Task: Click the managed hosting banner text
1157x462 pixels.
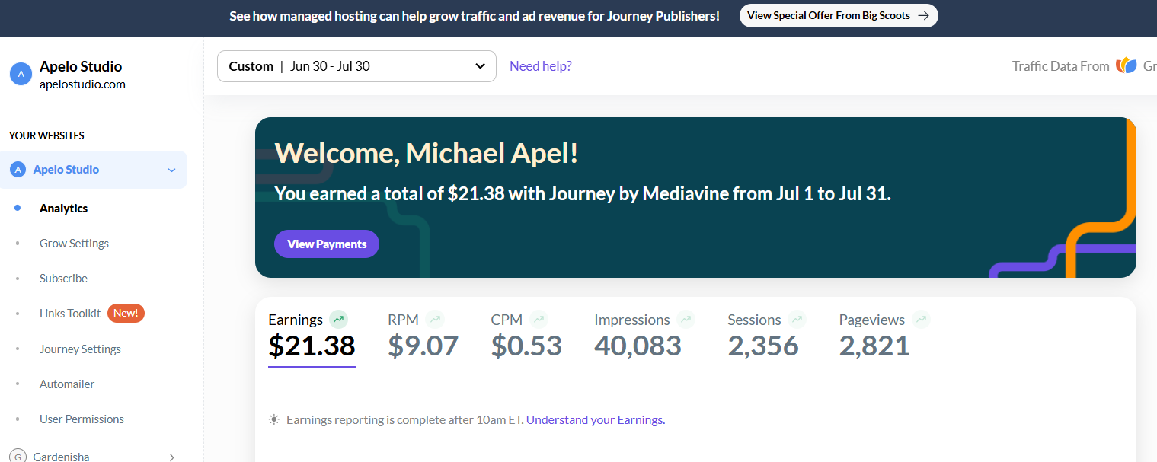Action: tap(475, 15)
